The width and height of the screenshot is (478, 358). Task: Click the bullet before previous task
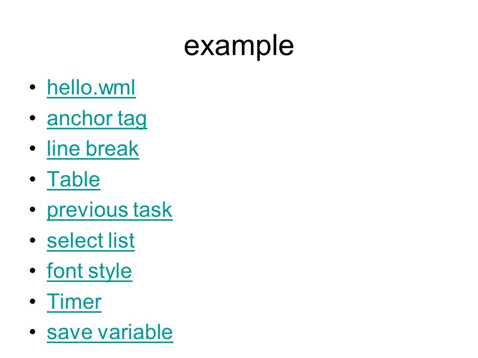33,209
